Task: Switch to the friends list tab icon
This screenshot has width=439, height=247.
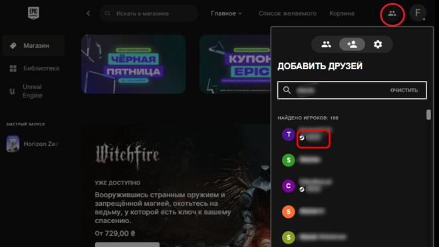Action: point(326,44)
